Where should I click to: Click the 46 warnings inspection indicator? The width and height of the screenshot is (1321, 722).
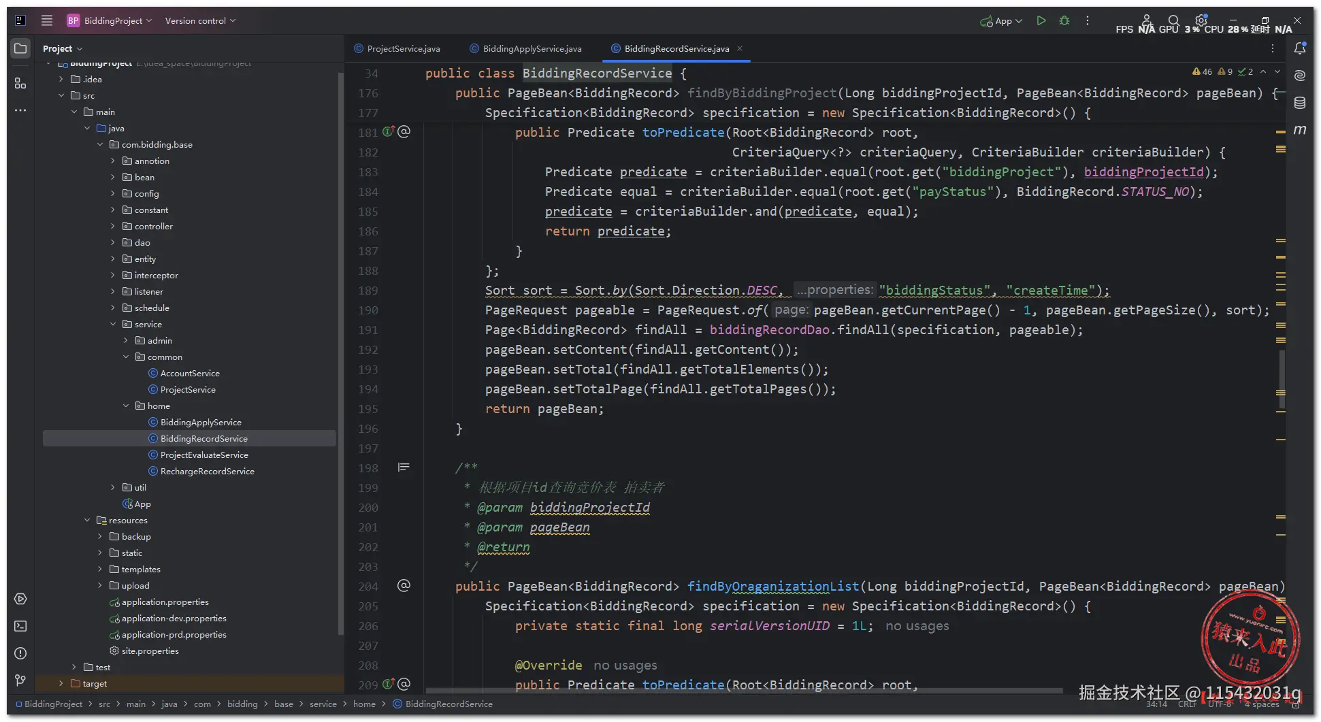[x=1202, y=71]
